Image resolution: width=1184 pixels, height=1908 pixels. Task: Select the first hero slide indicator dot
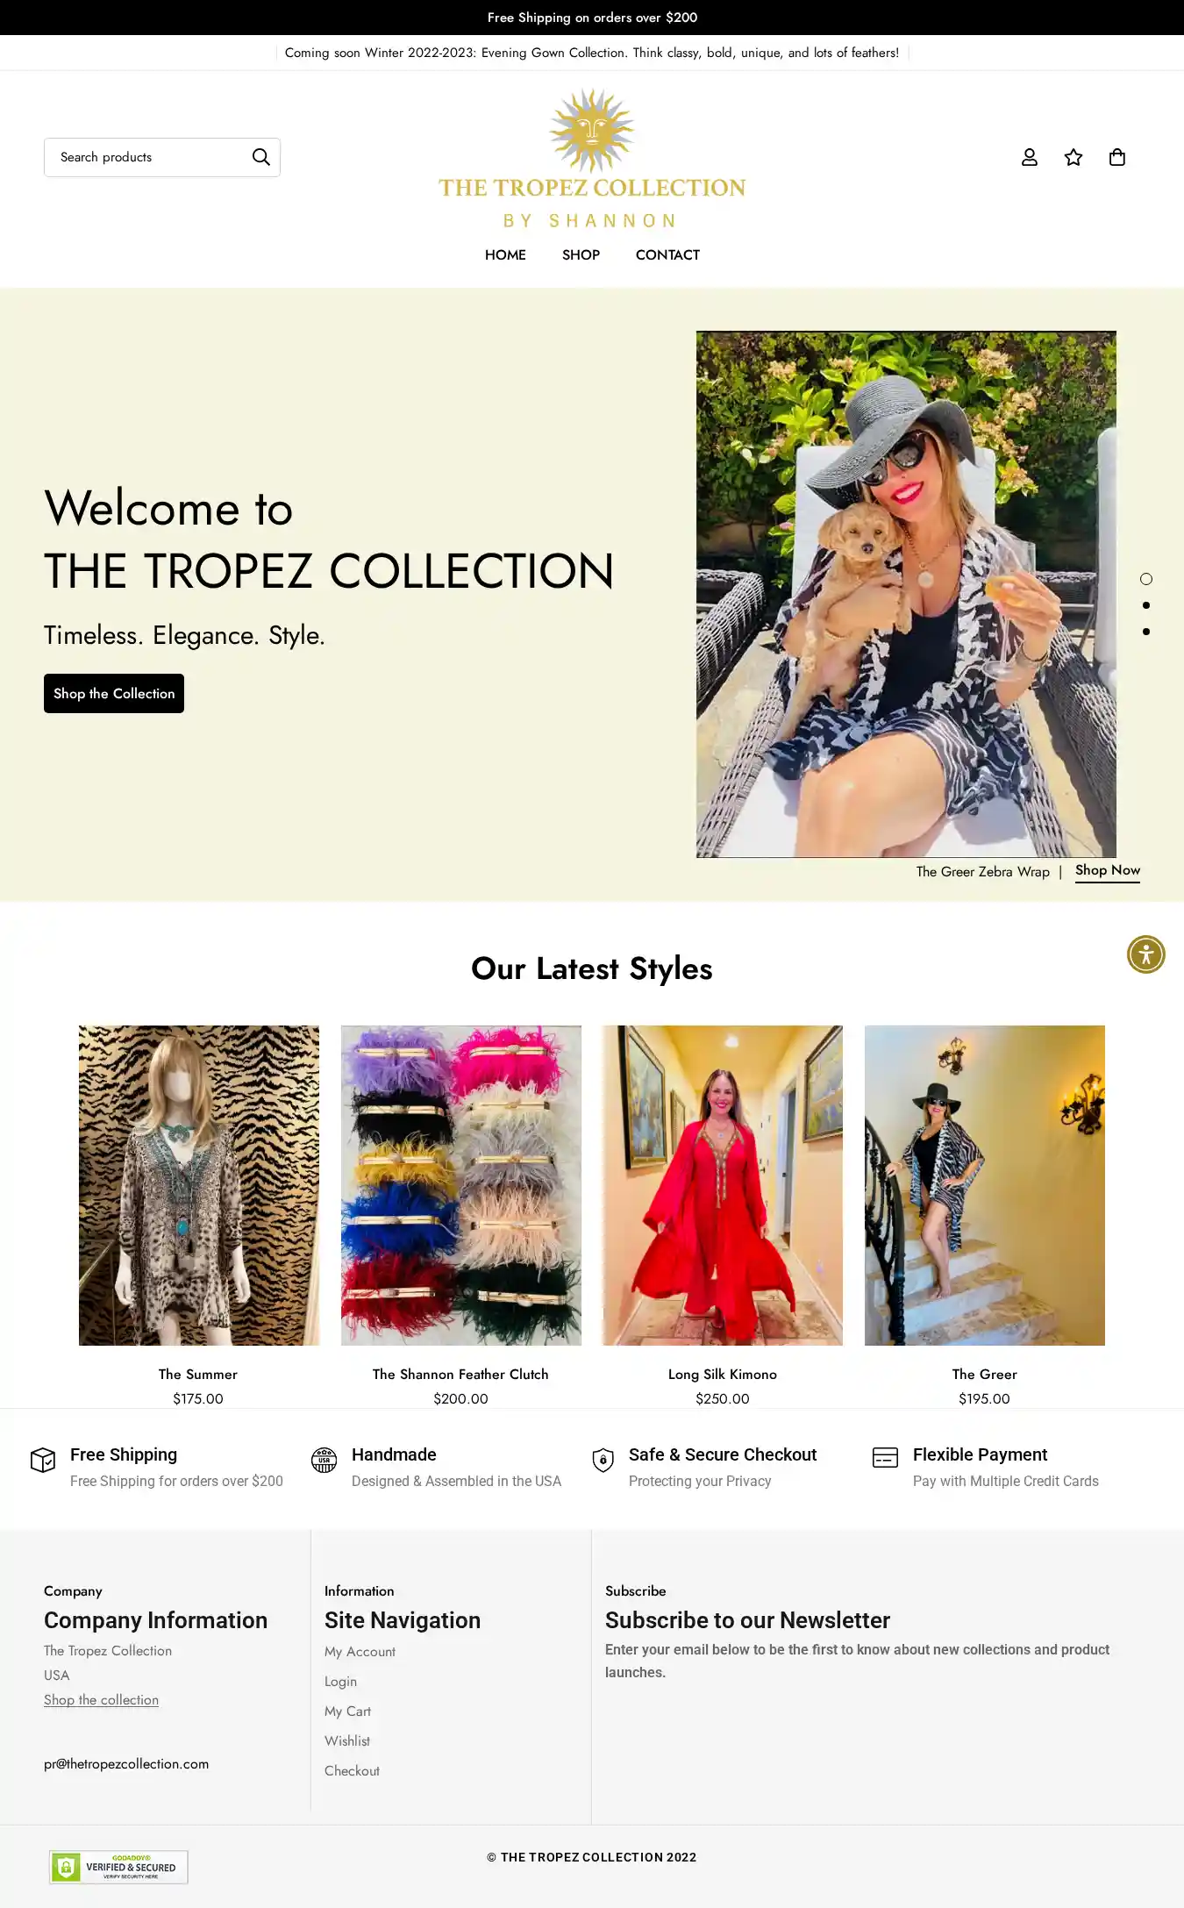pyautogui.click(x=1146, y=579)
